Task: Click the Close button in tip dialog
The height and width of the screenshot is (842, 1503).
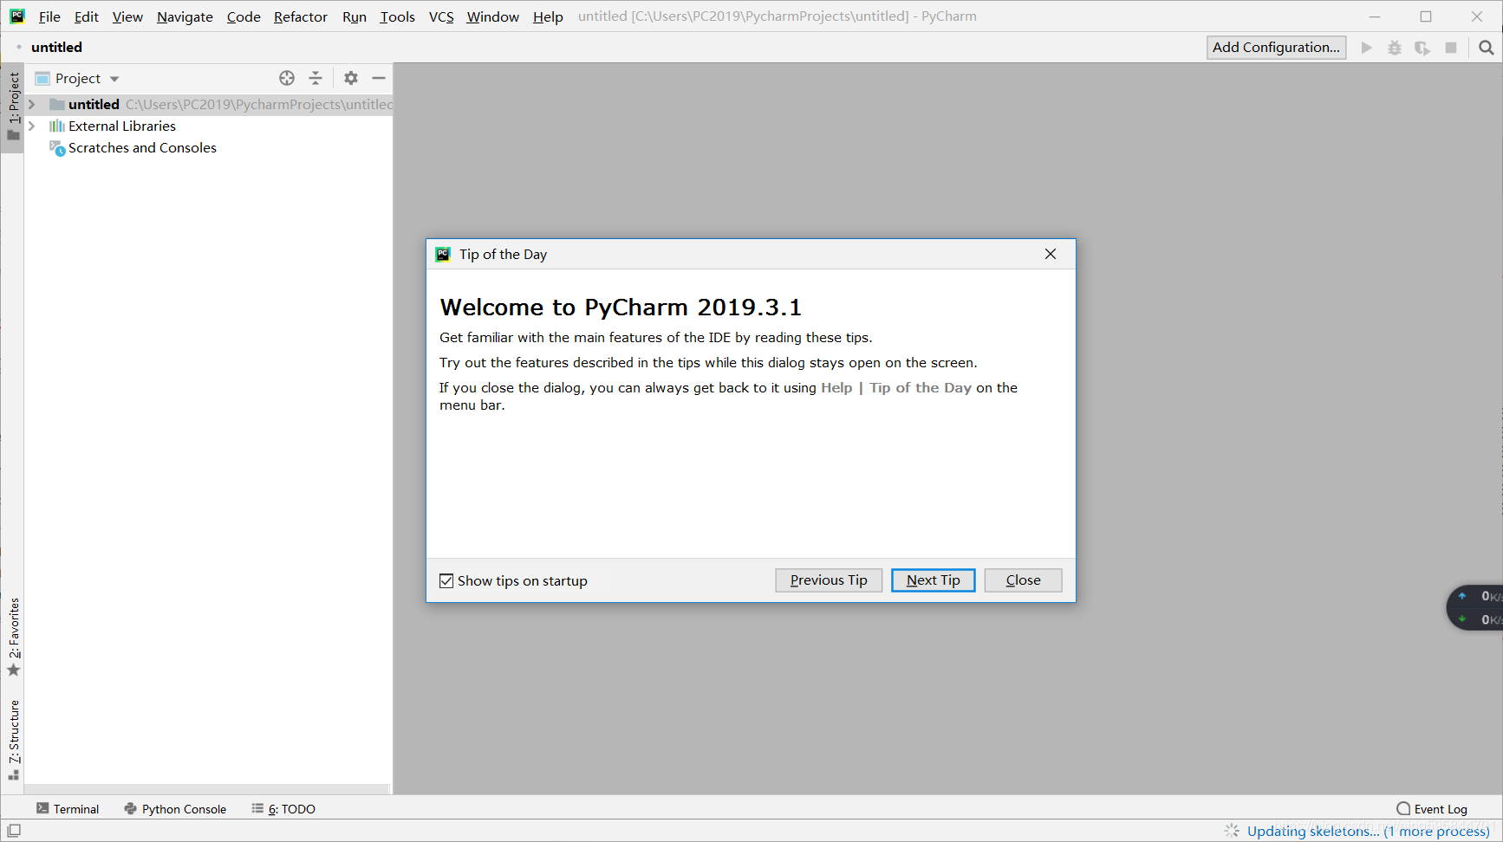Action: 1023,580
